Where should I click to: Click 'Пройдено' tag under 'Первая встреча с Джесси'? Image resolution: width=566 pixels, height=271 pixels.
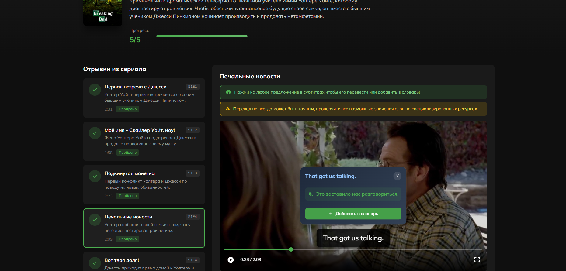tap(128, 109)
